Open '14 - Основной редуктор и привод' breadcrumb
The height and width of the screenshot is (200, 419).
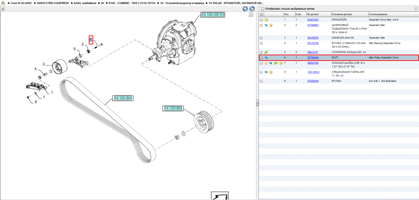point(182,3)
